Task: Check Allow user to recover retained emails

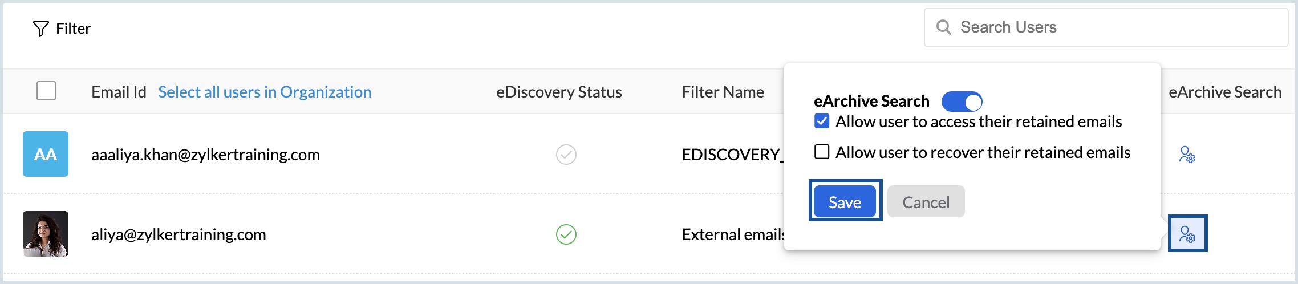Action: click(x=822, y=152)
